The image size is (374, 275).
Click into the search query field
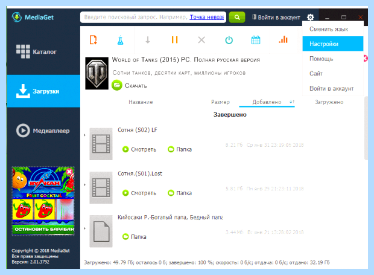[153, 17]
